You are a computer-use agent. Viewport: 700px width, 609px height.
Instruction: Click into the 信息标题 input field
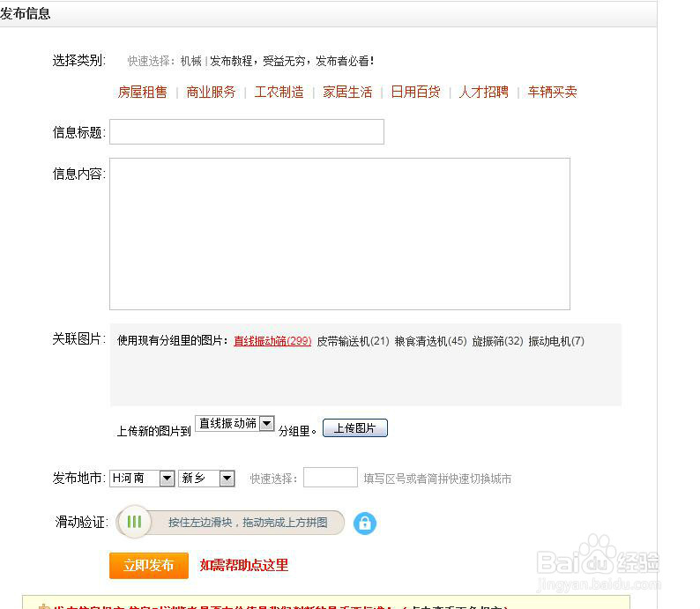247,131
